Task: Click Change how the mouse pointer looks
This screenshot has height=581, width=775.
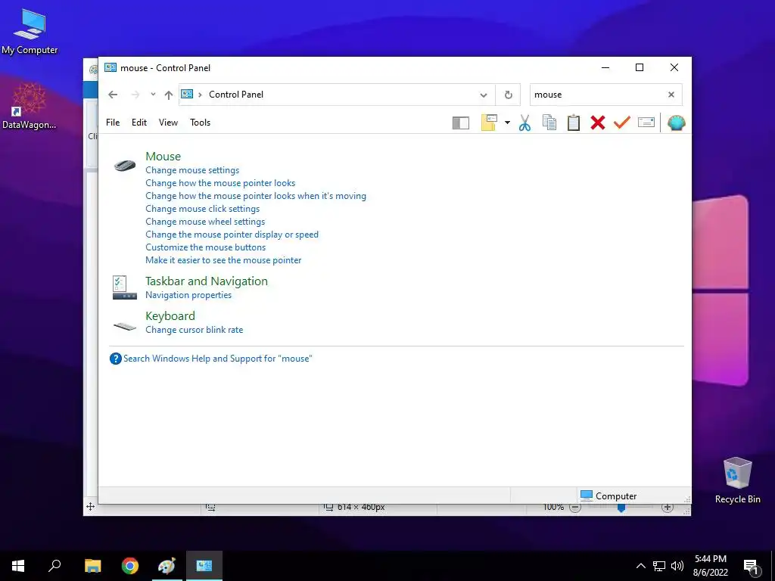Action: 220,183
